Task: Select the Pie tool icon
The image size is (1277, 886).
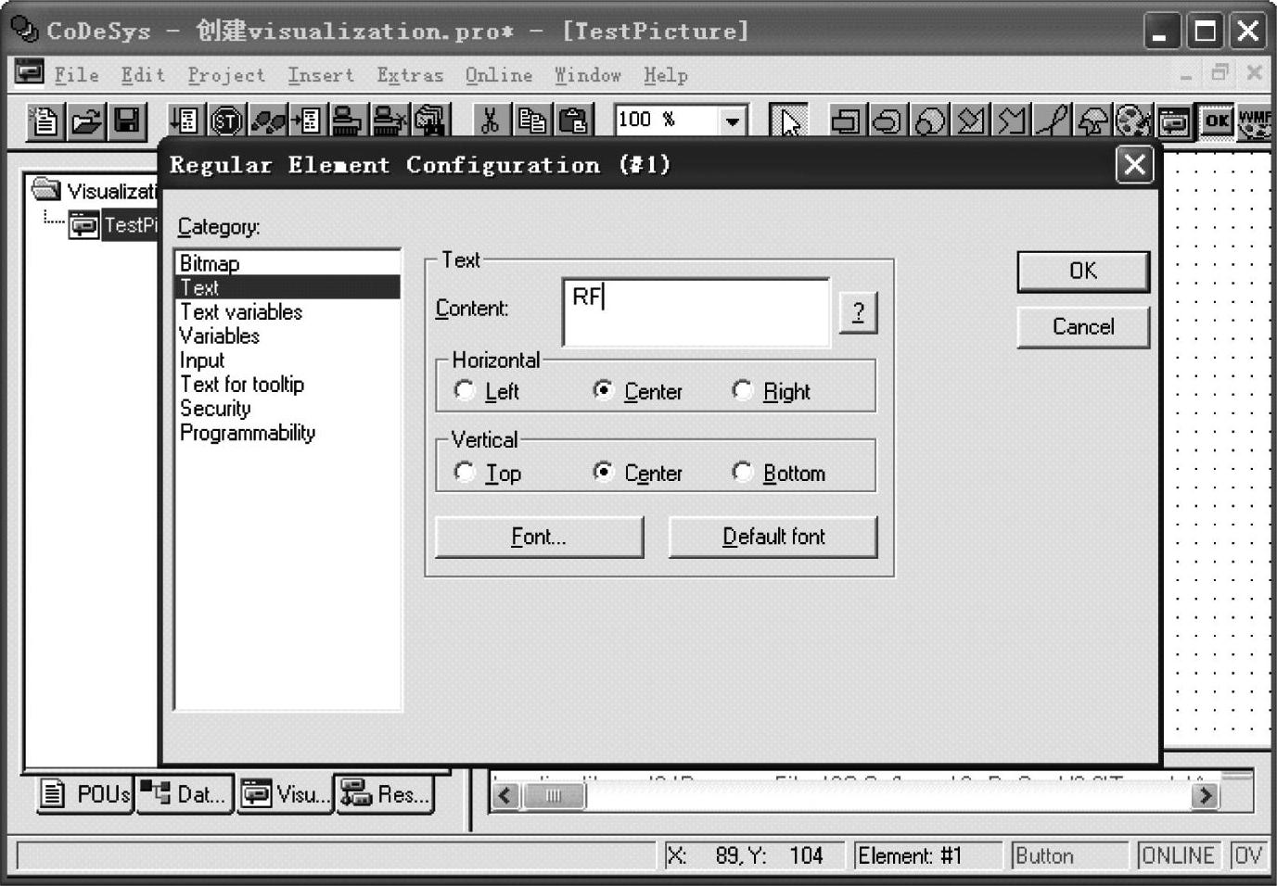Action: tap(1092, 121)
